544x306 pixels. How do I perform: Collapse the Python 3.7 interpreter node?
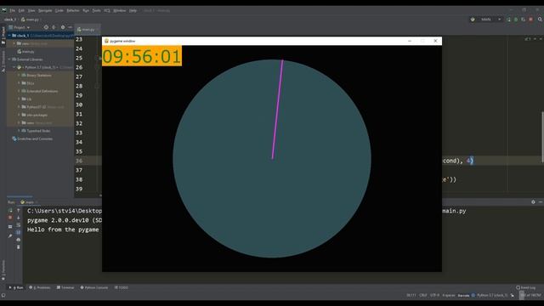pyautogui.click(x=14, y=67)
